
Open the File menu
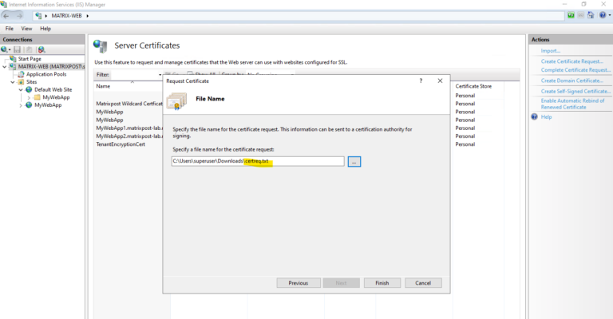tap(10, 29)
